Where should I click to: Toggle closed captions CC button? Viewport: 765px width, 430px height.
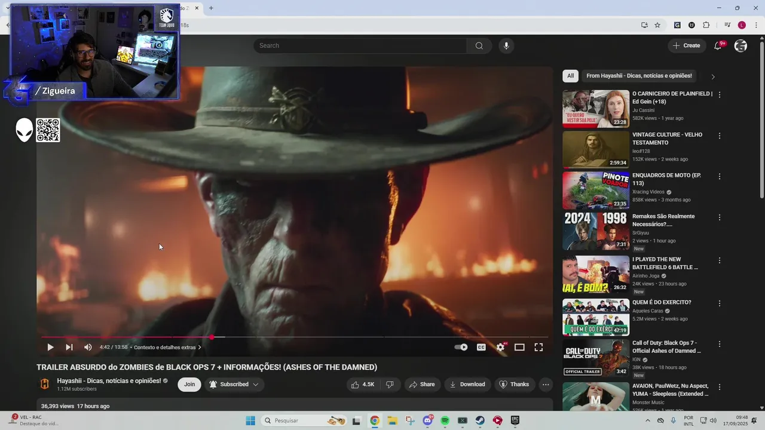click(481, 347)
